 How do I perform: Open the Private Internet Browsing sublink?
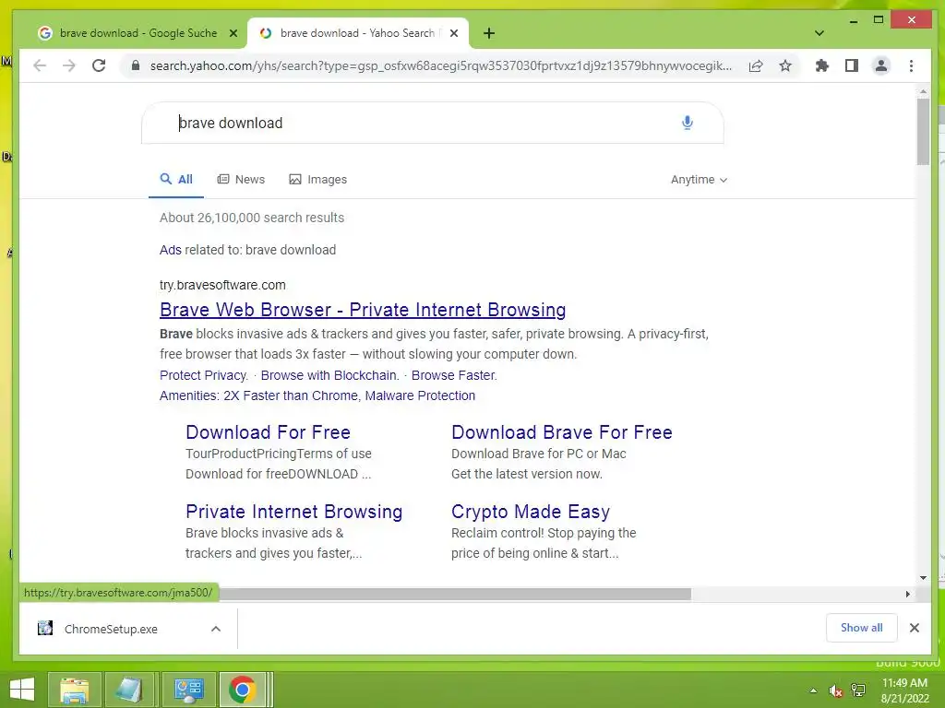click(294, 512)
